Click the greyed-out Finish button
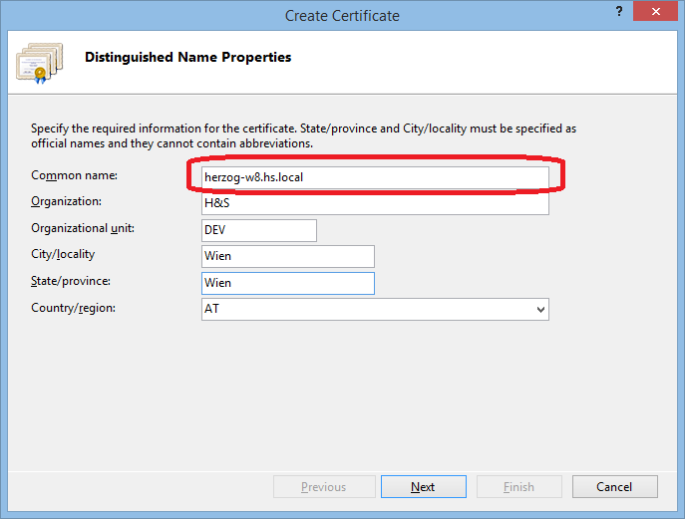 (518, 487)
